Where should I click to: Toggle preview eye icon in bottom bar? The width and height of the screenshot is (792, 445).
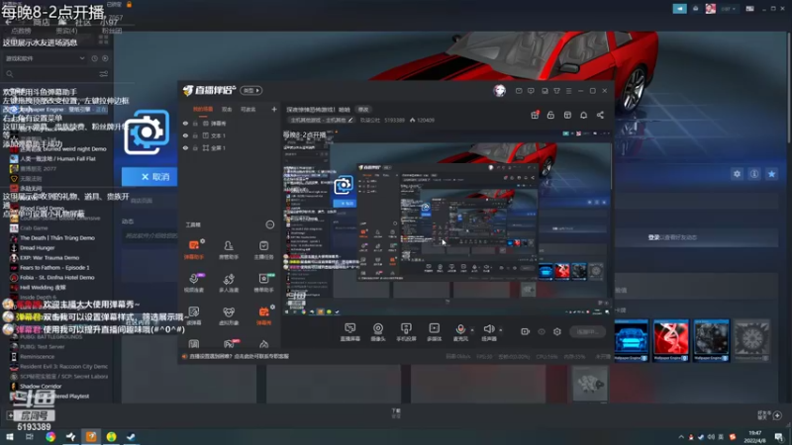542,331
